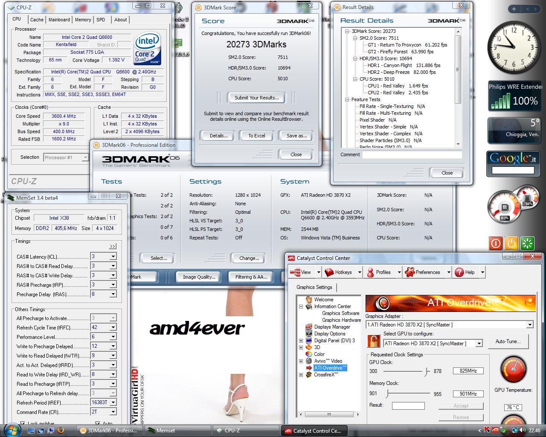Click the Displays Manager icon
Image resolution: width=546 pixels, height=437 pixels.
tap(309, 327)
